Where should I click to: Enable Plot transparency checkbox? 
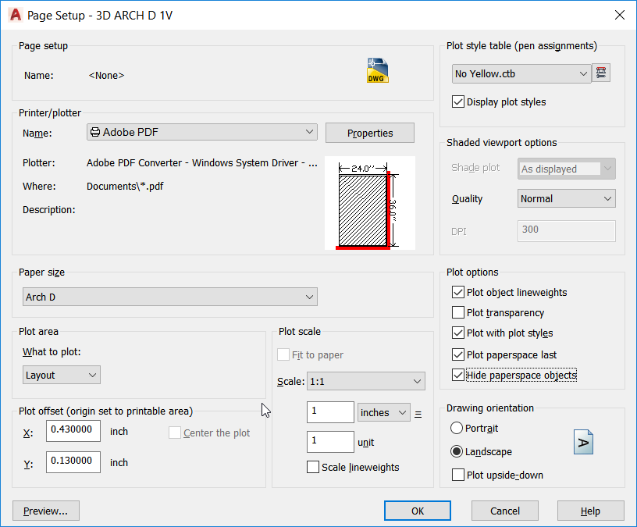[457, 312]
